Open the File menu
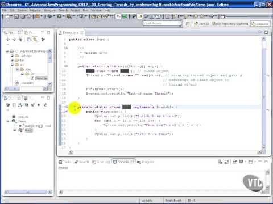This screenshot has width=273, height=204. click(x=4, y=10)
